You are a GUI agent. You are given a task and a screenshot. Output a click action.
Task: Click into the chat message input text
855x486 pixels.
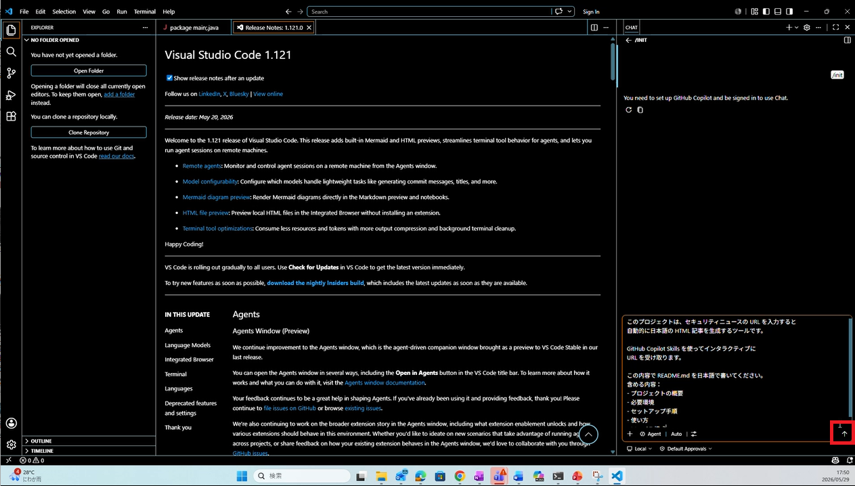(735, 371)
